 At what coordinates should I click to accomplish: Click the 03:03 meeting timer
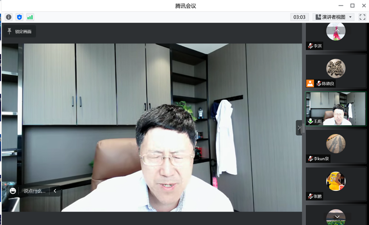coord(299,17)
